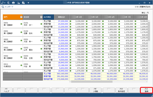Click total 391,092,000 in the summary row
The image size is (153, 97).
[x=61, y=76]
